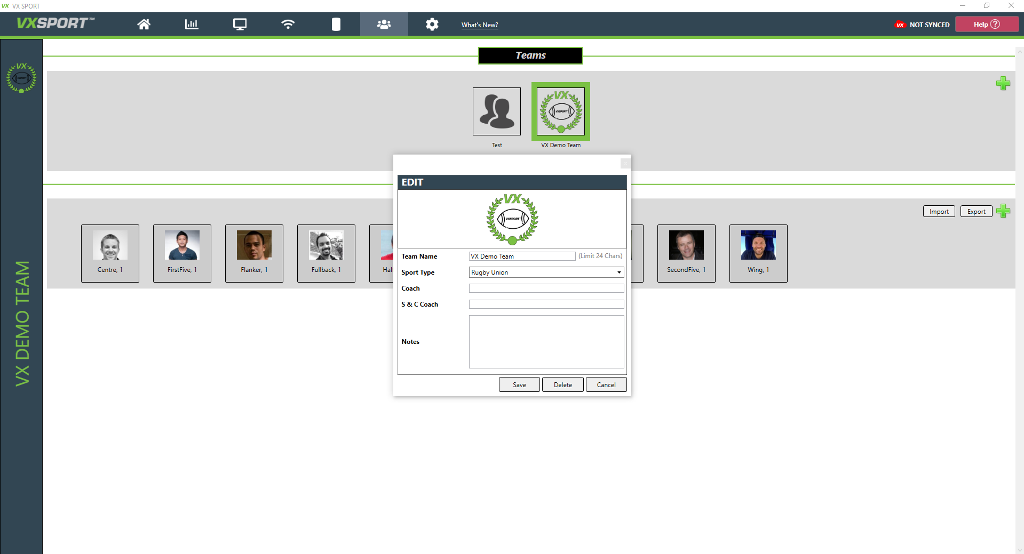Click the sidebar VX team emblem
The width and height of the screenshot is (1024, 554).
(x=21, y=78)
